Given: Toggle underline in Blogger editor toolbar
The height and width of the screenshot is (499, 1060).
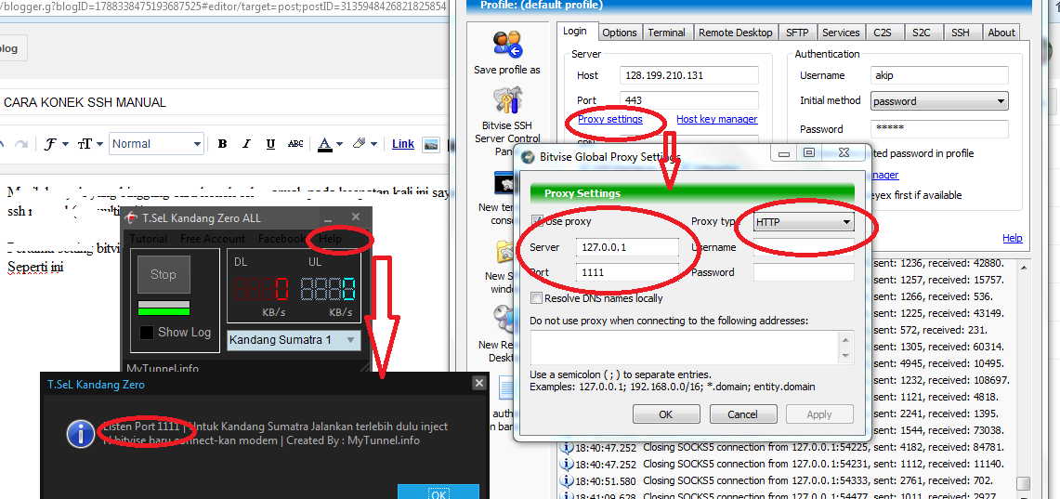Looking at the screenshot, I should [x=270, y=143].
